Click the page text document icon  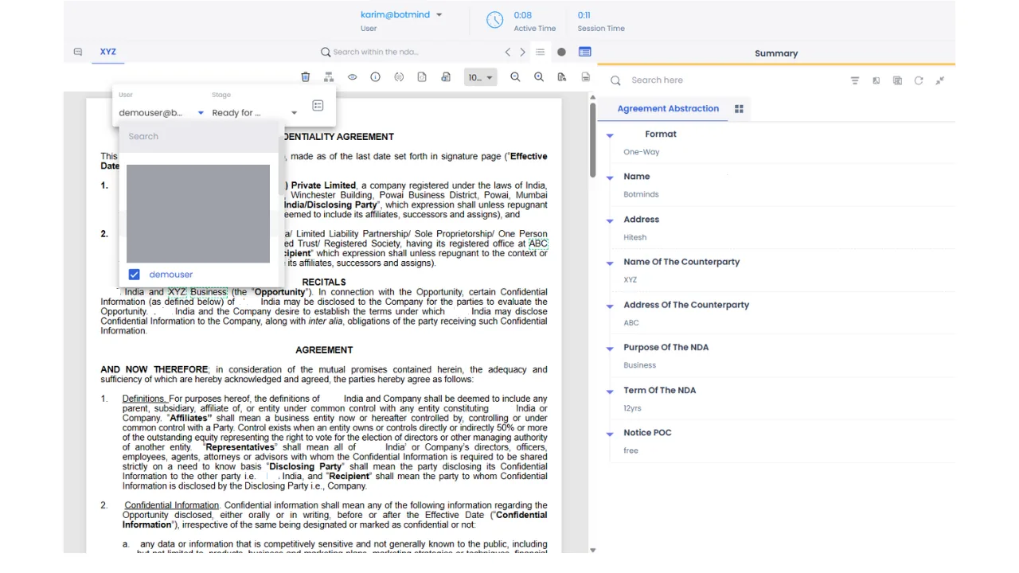(x=586, y=77)
